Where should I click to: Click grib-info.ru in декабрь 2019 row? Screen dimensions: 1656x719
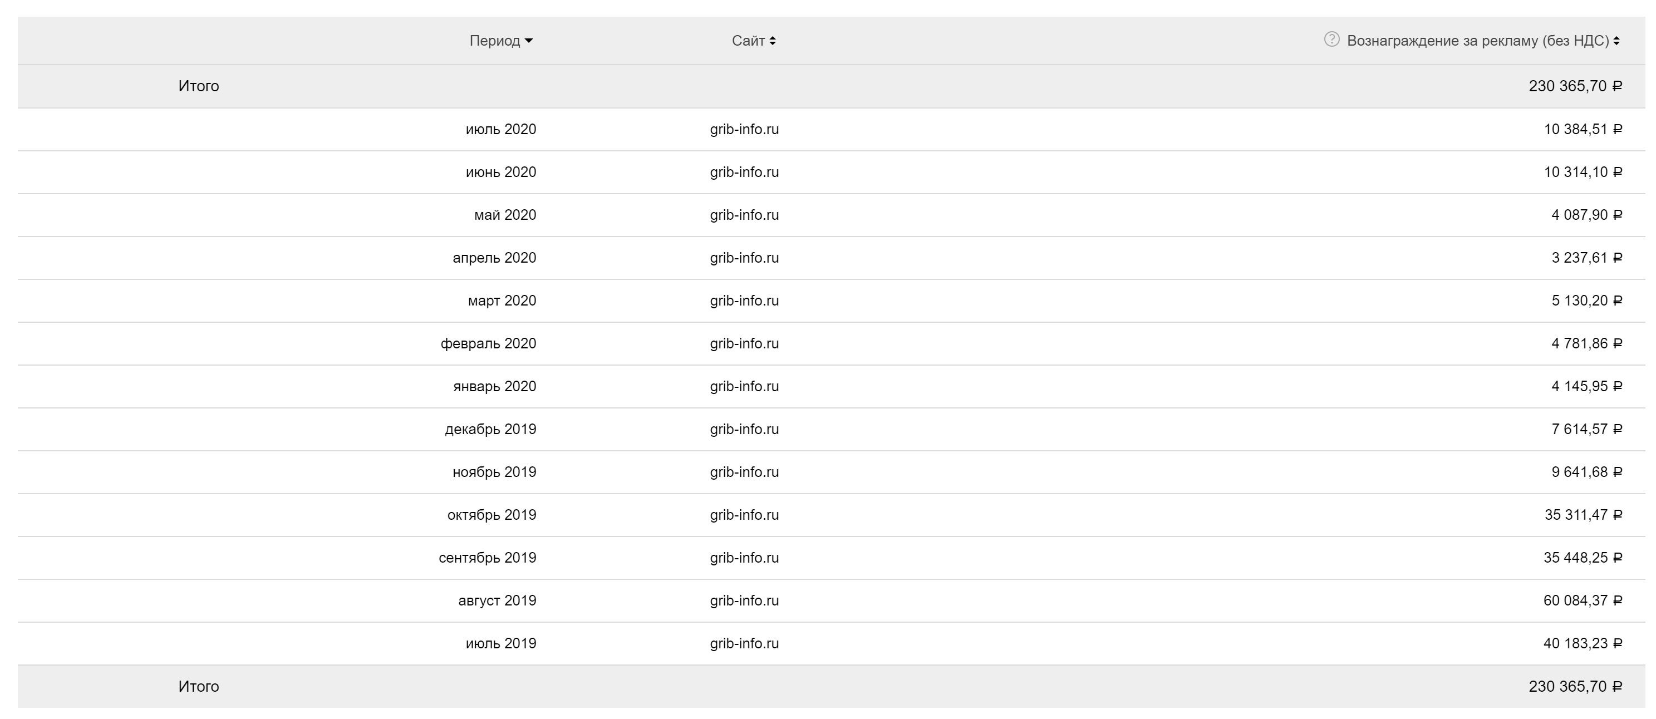point(744,429)
